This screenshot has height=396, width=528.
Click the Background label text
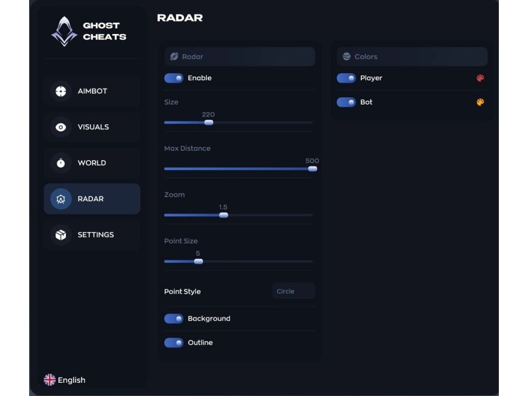coord(209,318)
